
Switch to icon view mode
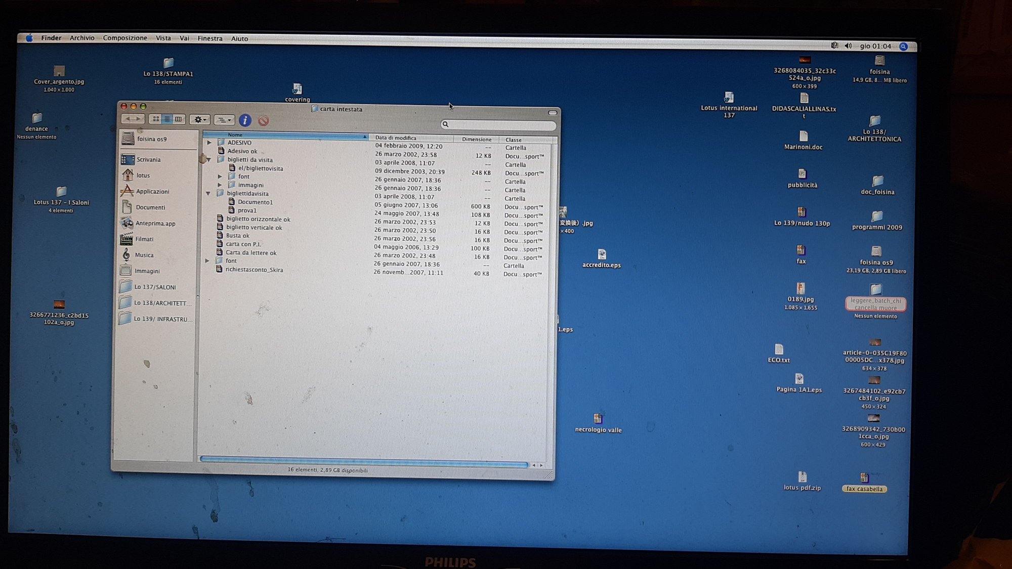[156, 119]
